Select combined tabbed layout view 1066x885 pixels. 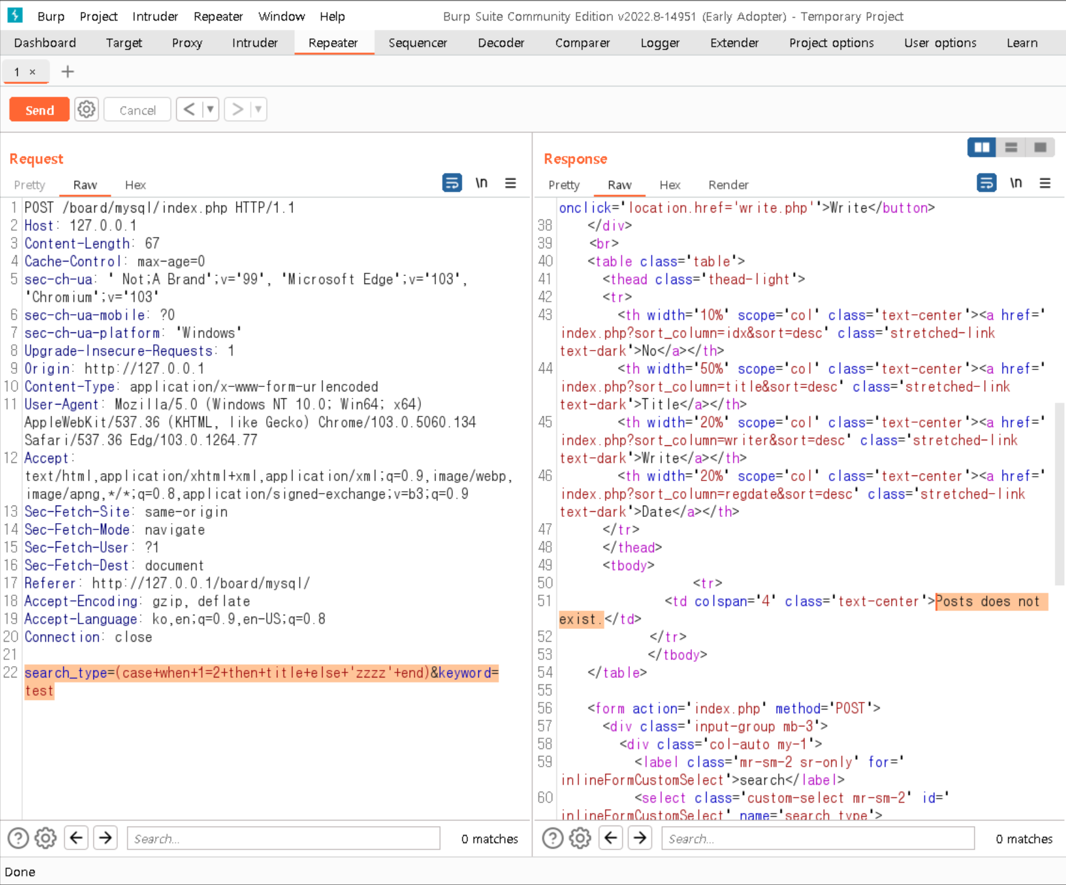[1040, 147]
